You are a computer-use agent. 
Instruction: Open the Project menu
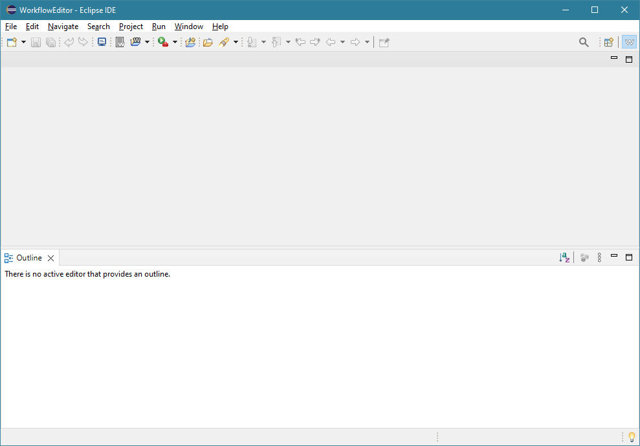click(131, 27)
